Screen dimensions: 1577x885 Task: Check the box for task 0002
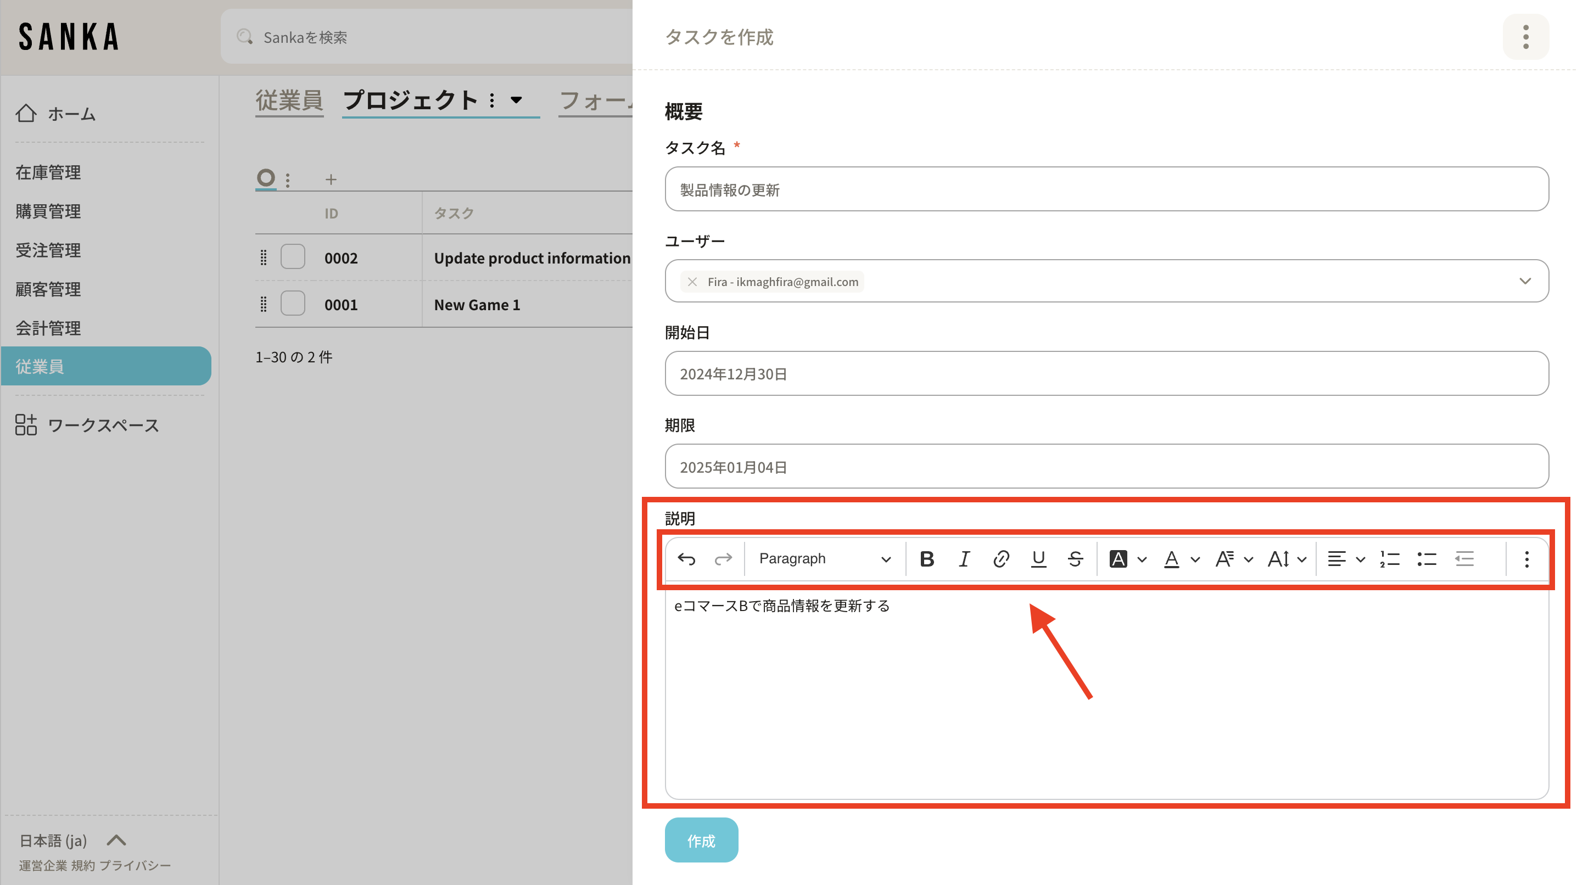(x=293, y=257)
